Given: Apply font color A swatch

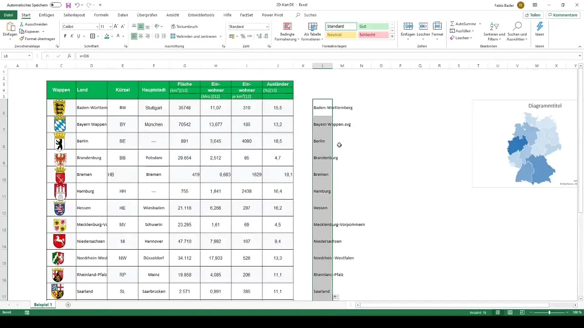Looking at the screenshot, I should tap(119, 36).
